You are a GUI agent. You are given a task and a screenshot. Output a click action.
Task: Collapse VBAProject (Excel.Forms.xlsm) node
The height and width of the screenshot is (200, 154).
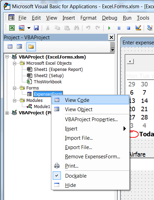tap(7, 57)
